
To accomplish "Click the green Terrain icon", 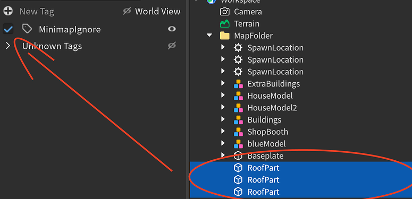I will (x=225, y=24).
